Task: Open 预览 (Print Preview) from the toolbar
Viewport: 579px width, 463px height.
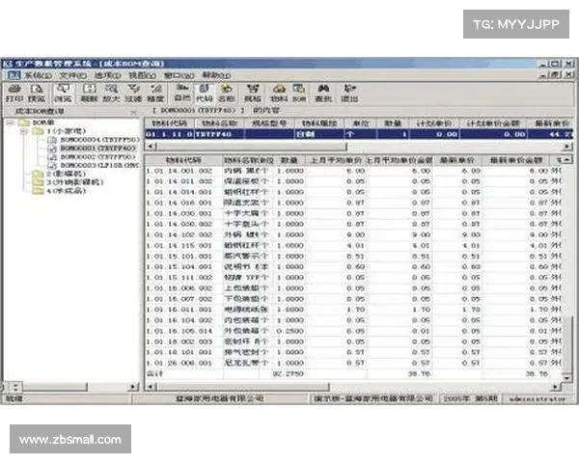Action: (38, 94)
